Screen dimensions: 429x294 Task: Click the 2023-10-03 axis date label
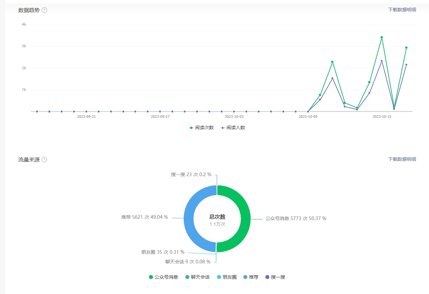point(234,117)
